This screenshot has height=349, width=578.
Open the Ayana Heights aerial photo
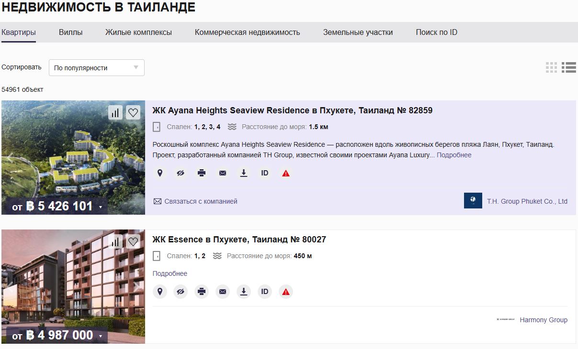pos(73,157)
